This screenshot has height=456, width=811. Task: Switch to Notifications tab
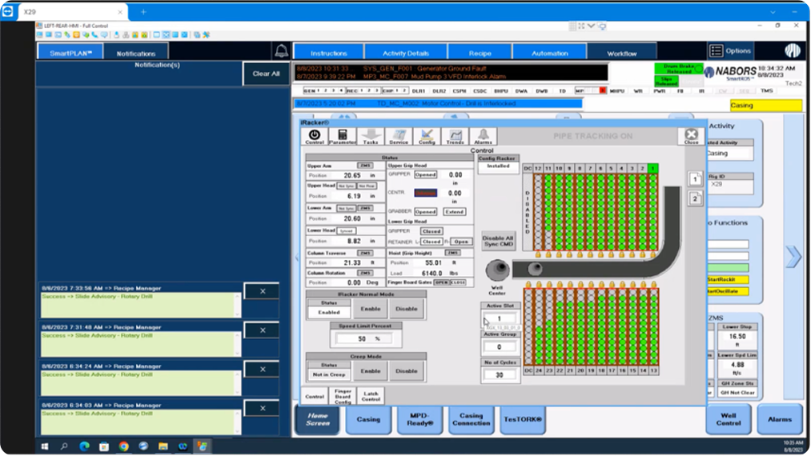pos(136,54)
